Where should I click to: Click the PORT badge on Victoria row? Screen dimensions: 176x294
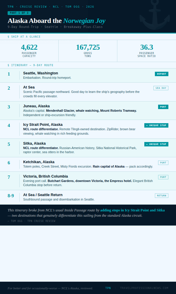[x=163, y=177]
